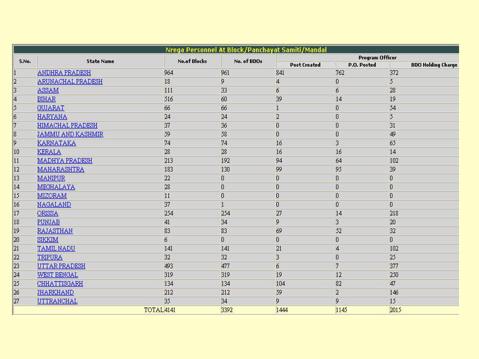Open the BIHAR state link
Viewport: 479px width, 359px height.
pos(46,99)
